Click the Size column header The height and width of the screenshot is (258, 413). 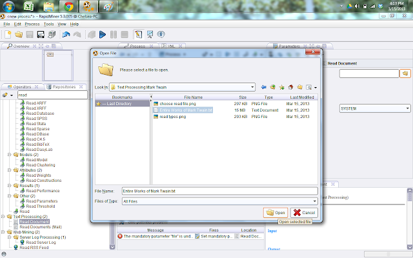point(243,97)
